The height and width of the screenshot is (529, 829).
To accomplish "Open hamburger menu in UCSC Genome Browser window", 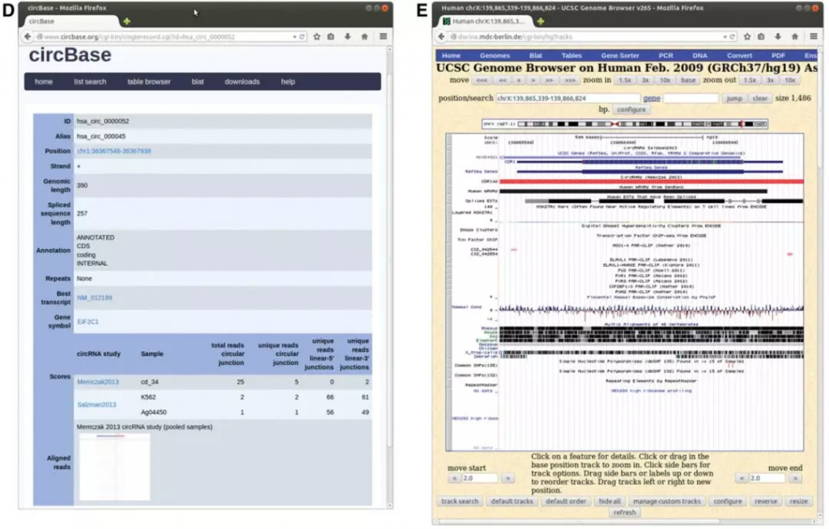I will (814, 36).
